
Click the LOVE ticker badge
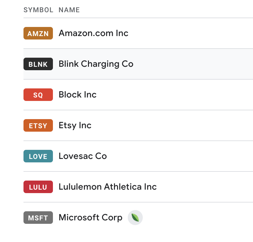38,156
